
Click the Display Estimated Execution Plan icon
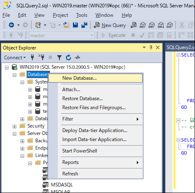pyautogui.click(x=151, y=35)
